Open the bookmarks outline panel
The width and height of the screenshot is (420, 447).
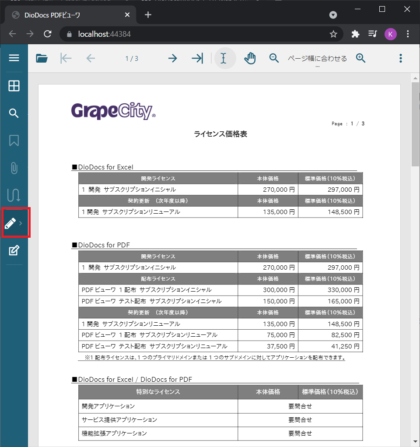pos(14,141)
